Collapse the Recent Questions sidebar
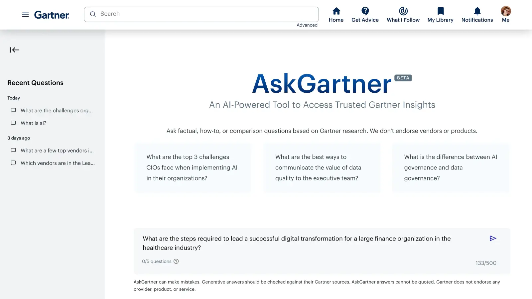 (x=14, y=50)
